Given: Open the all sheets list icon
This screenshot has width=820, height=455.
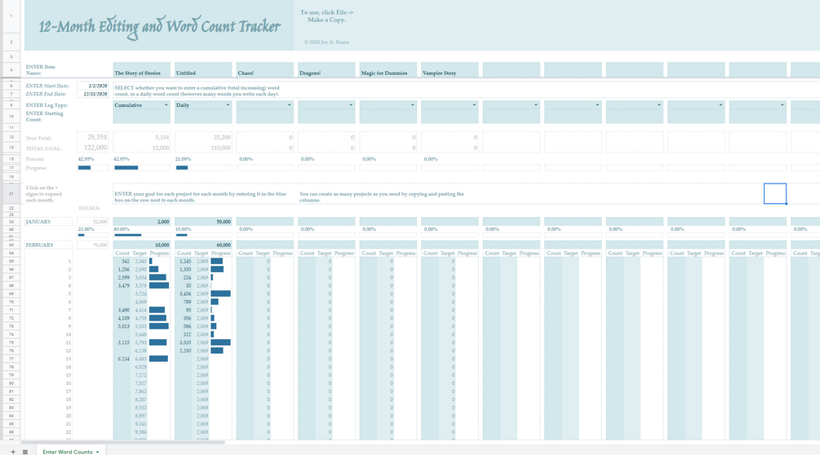Looking at the screenshot, I should pyautogui.click(x=25, y=452).
